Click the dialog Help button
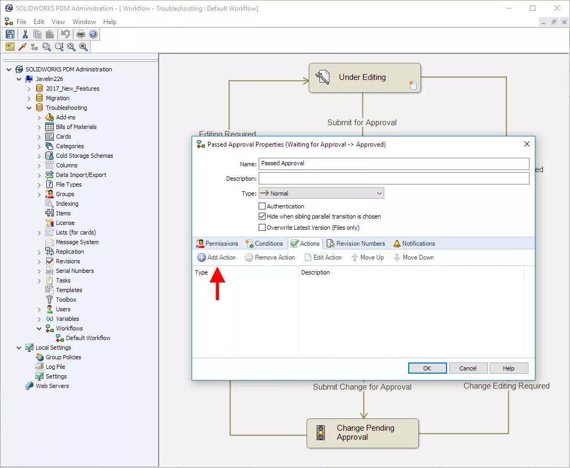The image size is (570, 468). (x=509, y=368)
